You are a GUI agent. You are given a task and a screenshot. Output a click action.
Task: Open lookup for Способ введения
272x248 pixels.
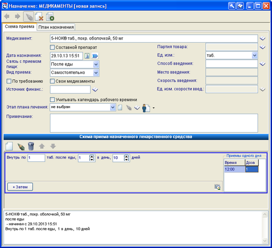coord(263,64)
